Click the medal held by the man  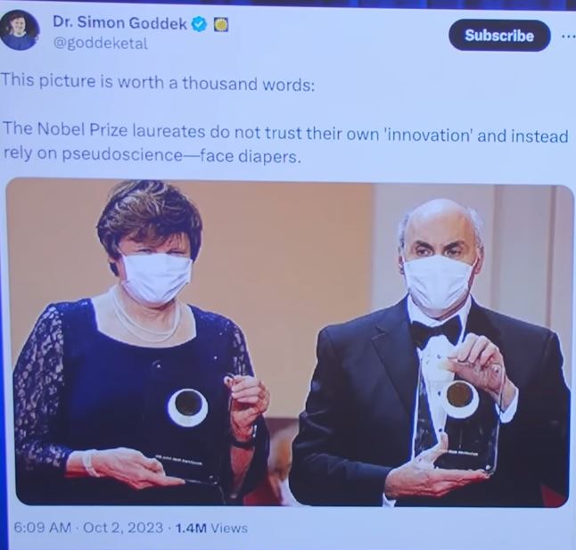pyautogui.click(x=460, y=398)
